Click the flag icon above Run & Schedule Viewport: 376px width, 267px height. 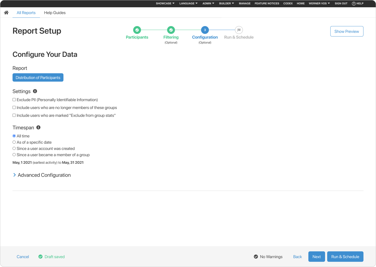tap(239, 30)
